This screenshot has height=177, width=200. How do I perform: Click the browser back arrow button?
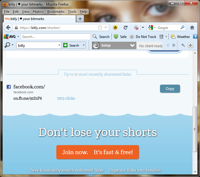(8, 28)
